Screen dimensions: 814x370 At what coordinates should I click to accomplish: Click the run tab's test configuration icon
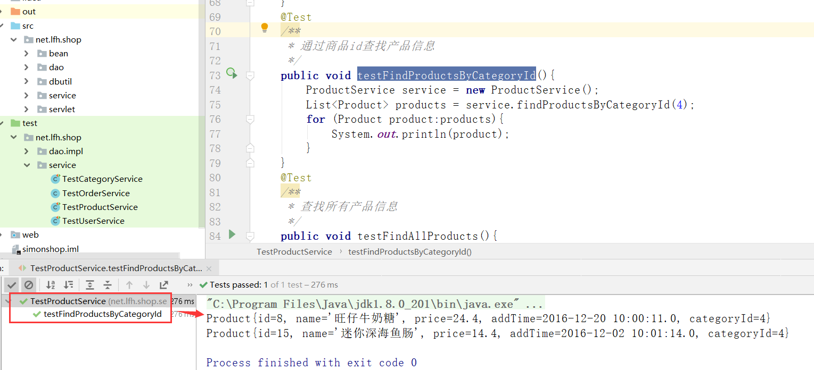click(x=23, y=268)
